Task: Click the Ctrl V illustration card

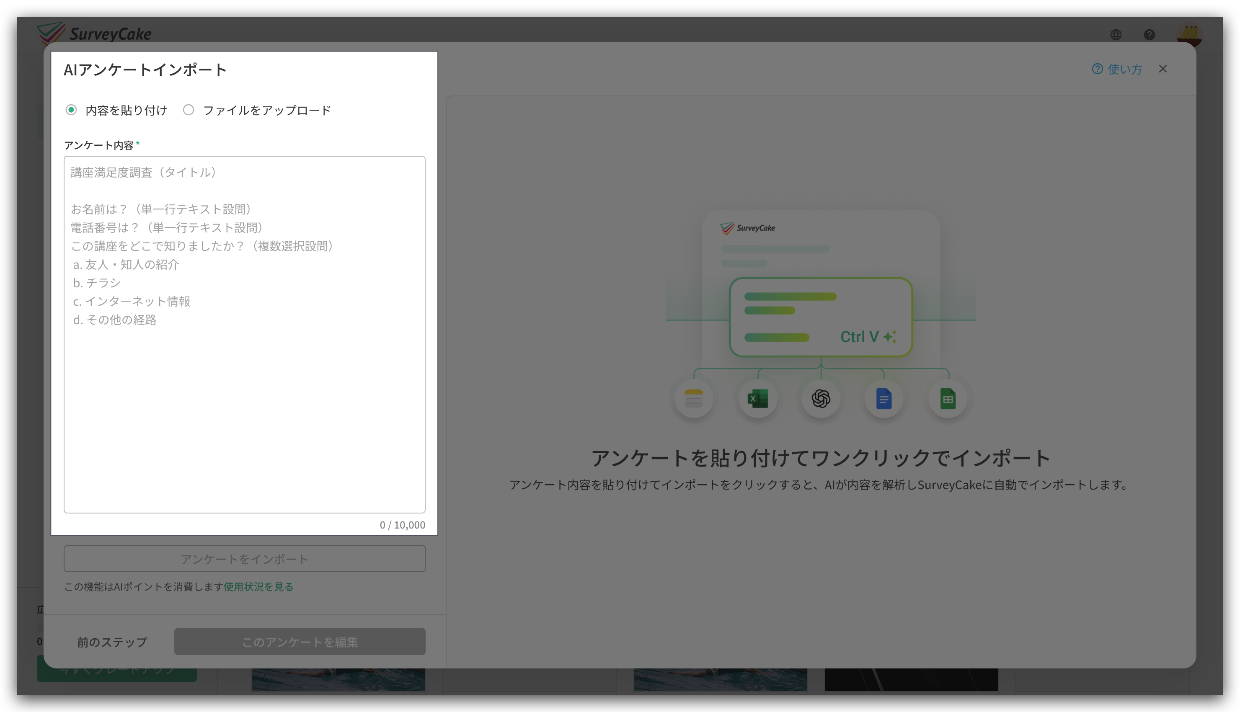Action: pyautogui.click(x=821, y=317)
